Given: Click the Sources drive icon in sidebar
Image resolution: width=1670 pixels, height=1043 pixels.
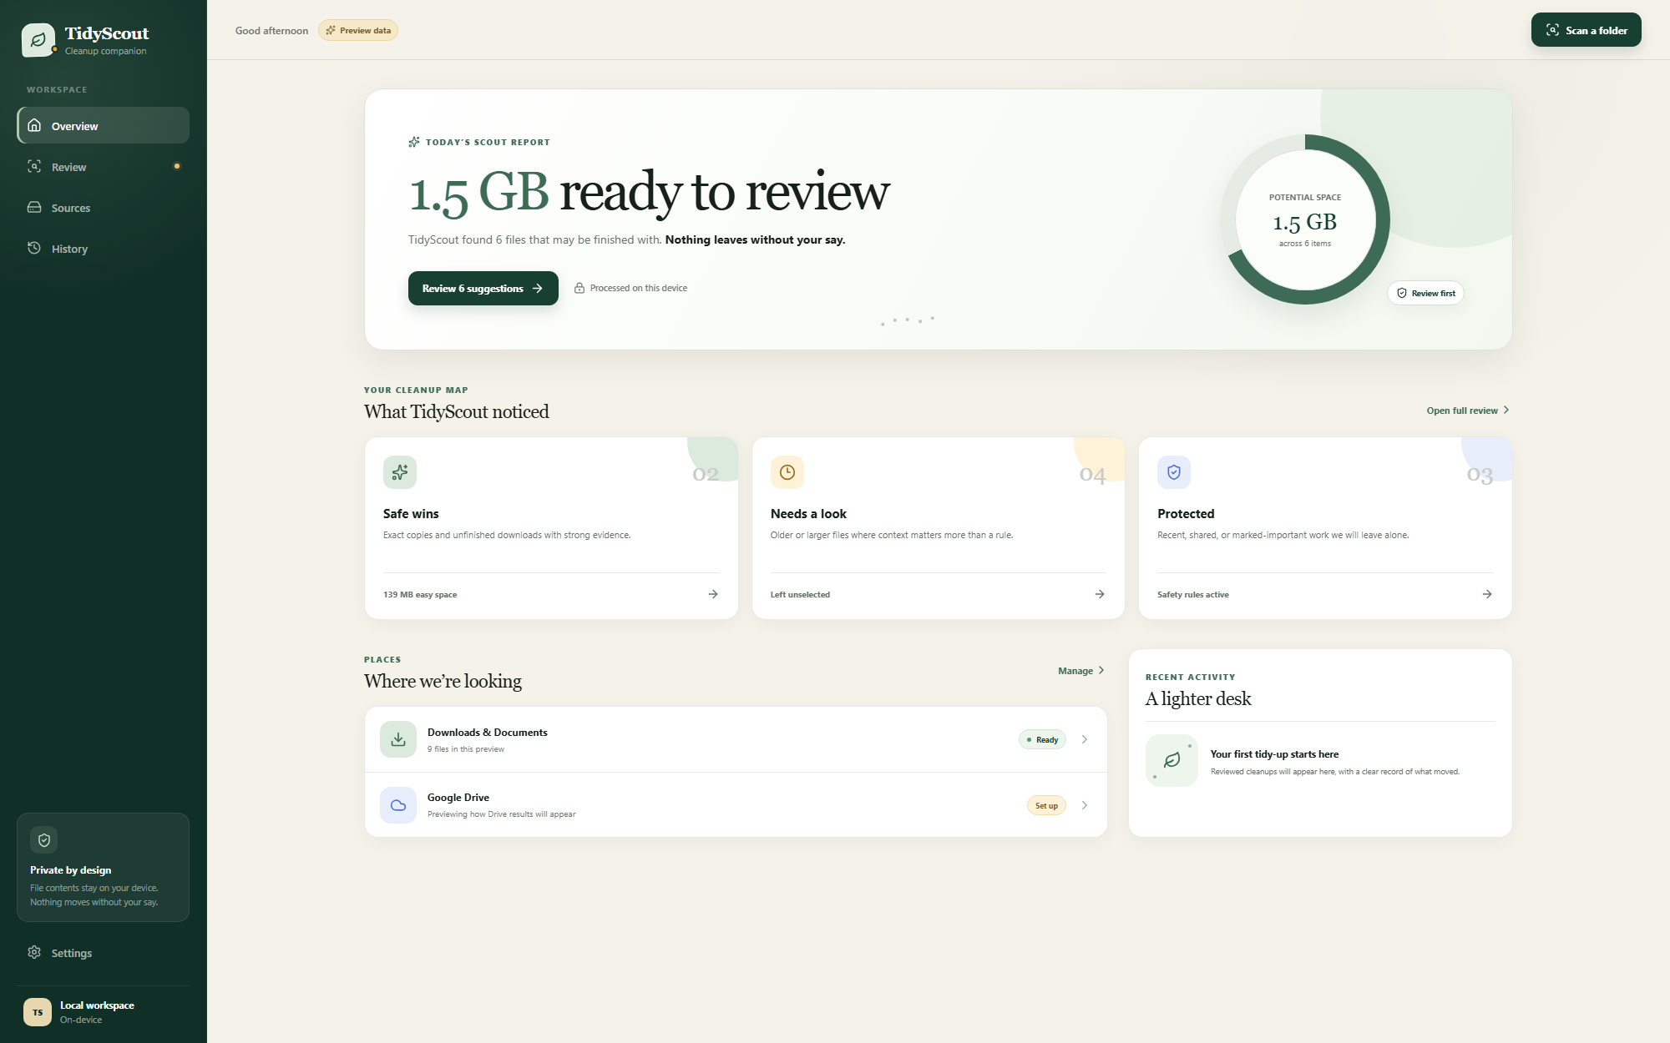Looking at the screenshot, I should pyautogui.click(x=34, y=207).
